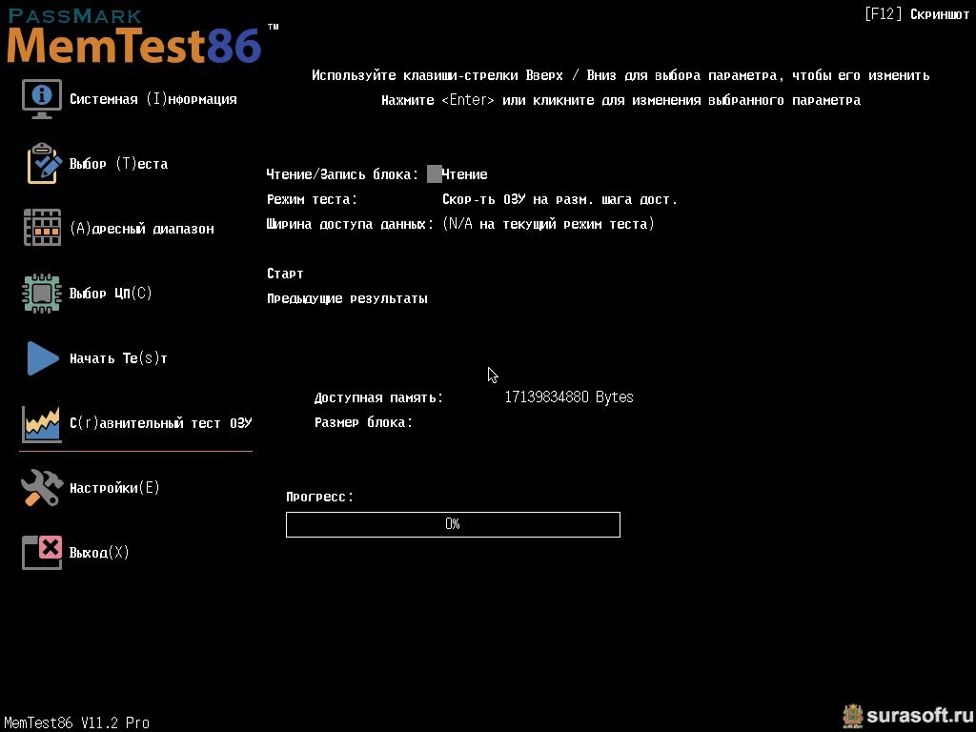976x732 pixels.
Task: Select the CPU Selection chip icon
Action: click(42, 294)
